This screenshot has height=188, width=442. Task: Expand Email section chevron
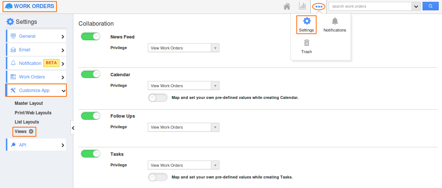tap(63, 50)
